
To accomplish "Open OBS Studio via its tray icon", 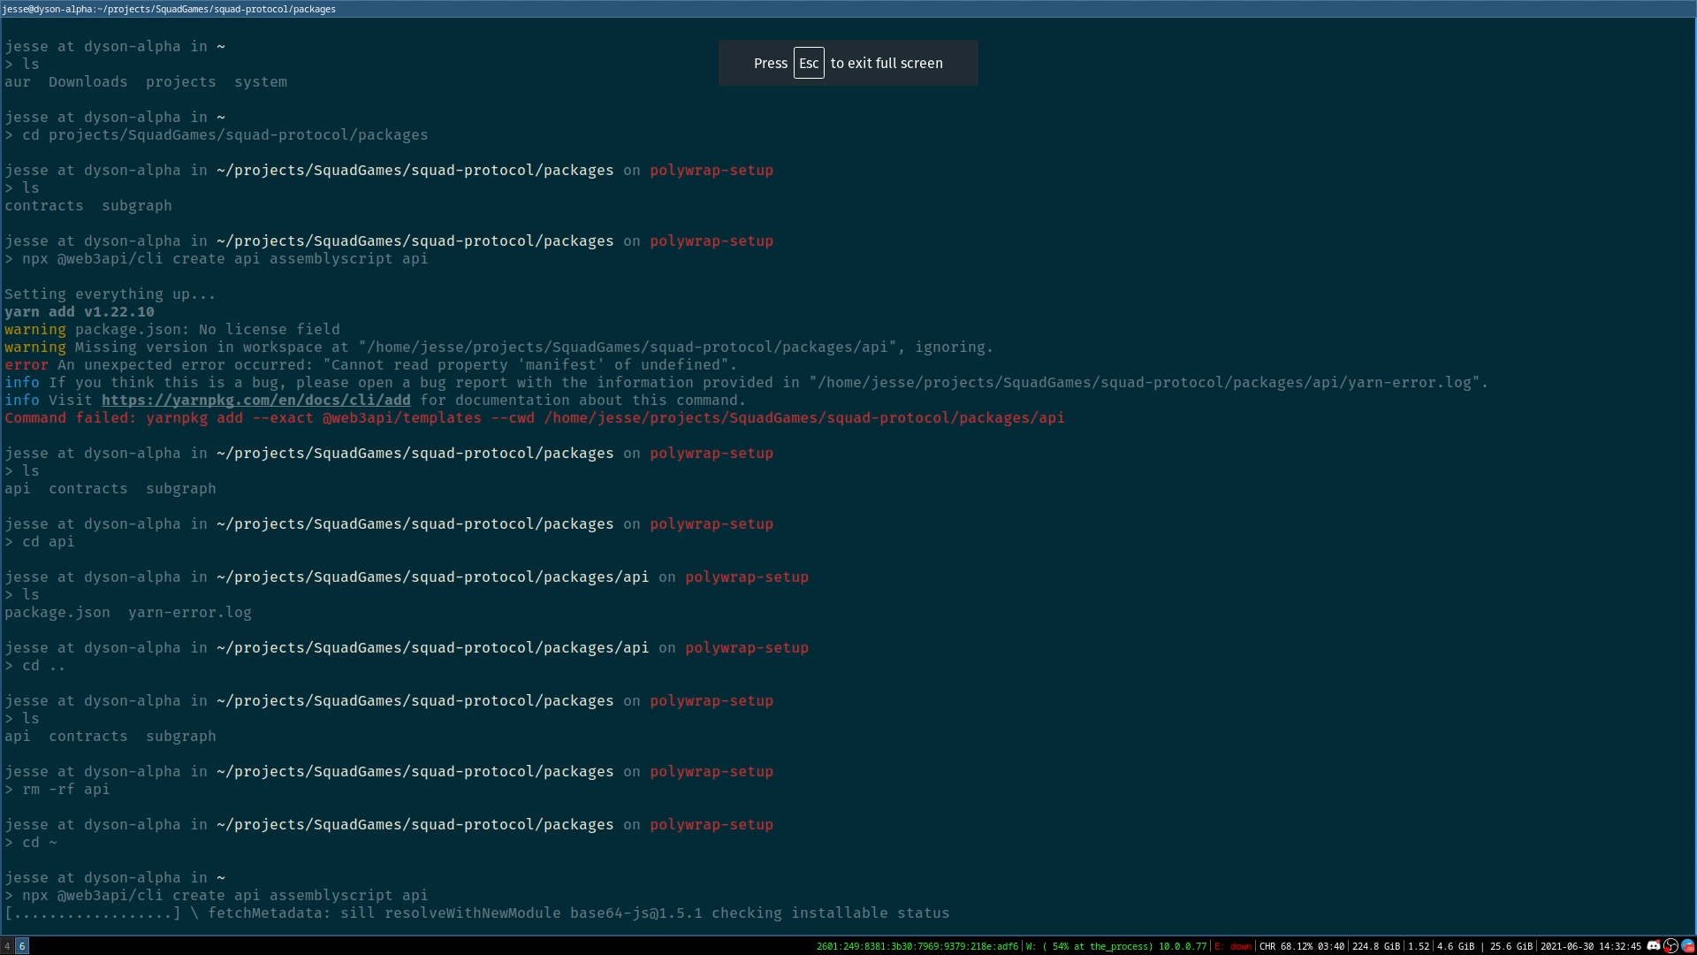I will tap(1670, 946).
